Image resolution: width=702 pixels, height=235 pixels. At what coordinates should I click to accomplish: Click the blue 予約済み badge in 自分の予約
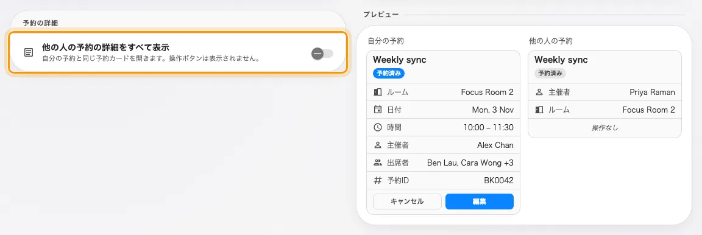pos(389,74)
